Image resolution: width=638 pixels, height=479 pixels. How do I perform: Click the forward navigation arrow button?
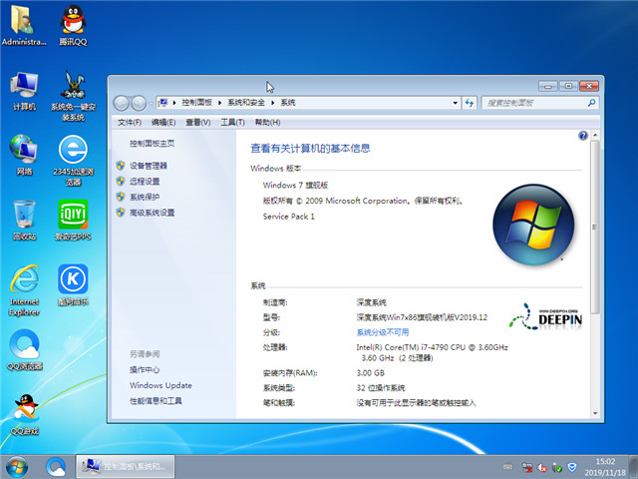click(x=139, y=103)
